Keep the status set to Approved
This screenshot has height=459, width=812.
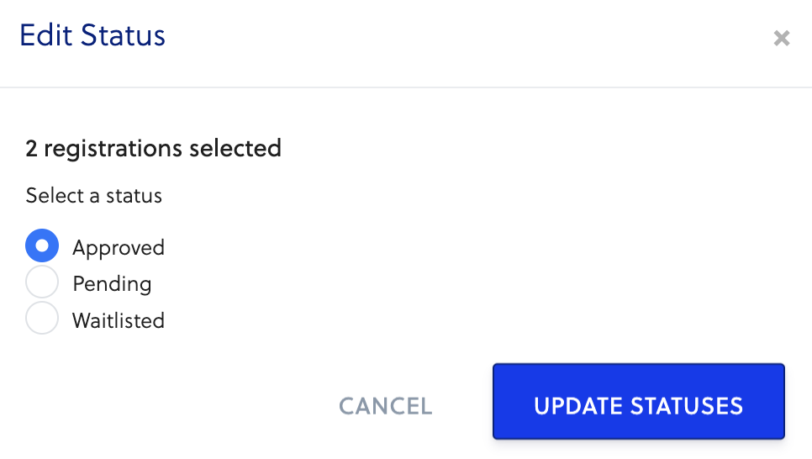(x=42, y=246)
